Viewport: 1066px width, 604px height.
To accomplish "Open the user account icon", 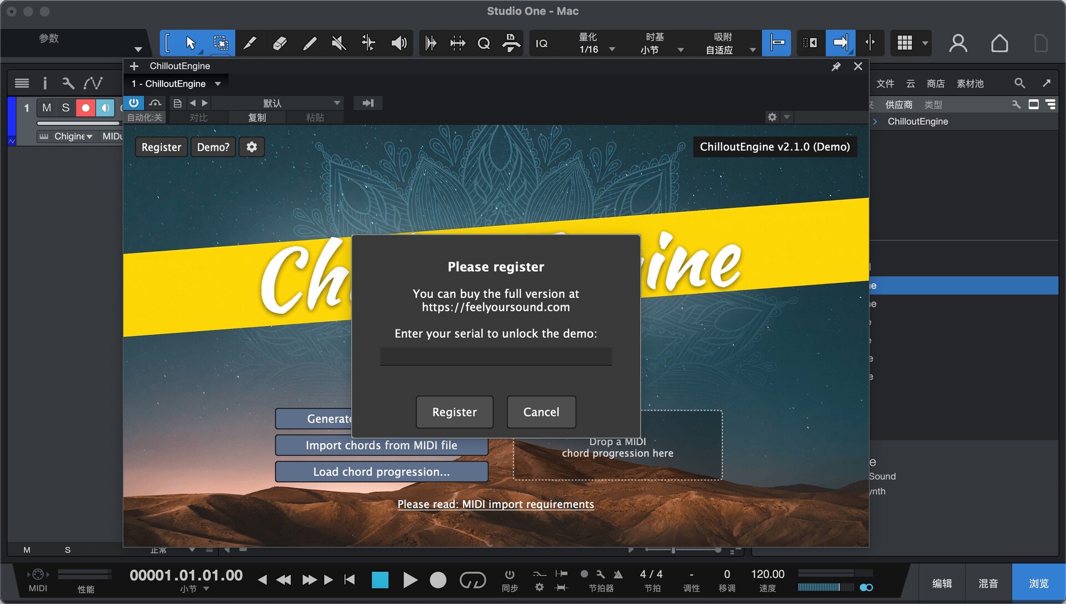I will [x=958, y=43].
